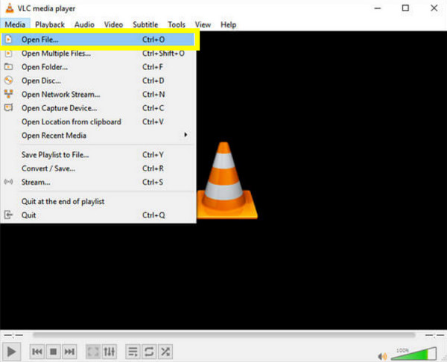This screenshot has width=447, height=362.
Task: Click the elapsed time label
Action: 13,335
